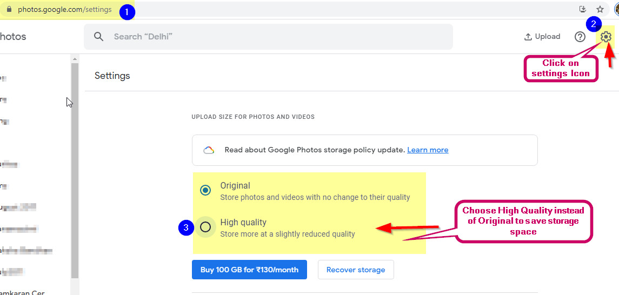
Task: Click the sidebar vertical scrollbar thumb
Action: [75, 170]
